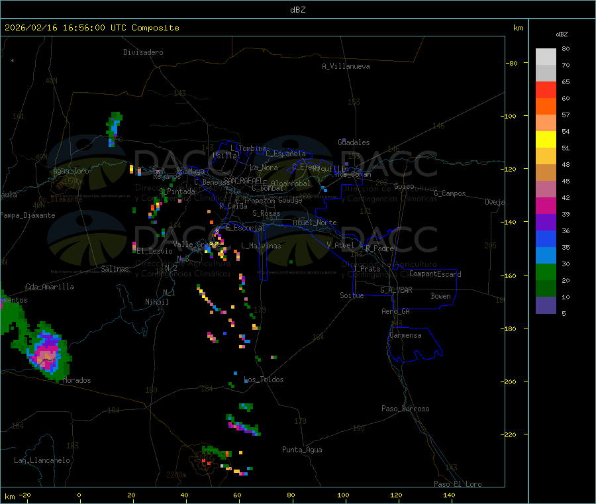This screenshot has width=596, height=504.
Task: Click the 57 dBZ orange legend swatch
Action: click(546, 123)
